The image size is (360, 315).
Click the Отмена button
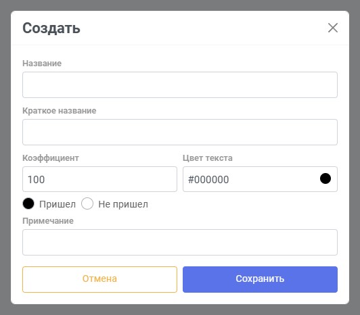click(99, 279)
